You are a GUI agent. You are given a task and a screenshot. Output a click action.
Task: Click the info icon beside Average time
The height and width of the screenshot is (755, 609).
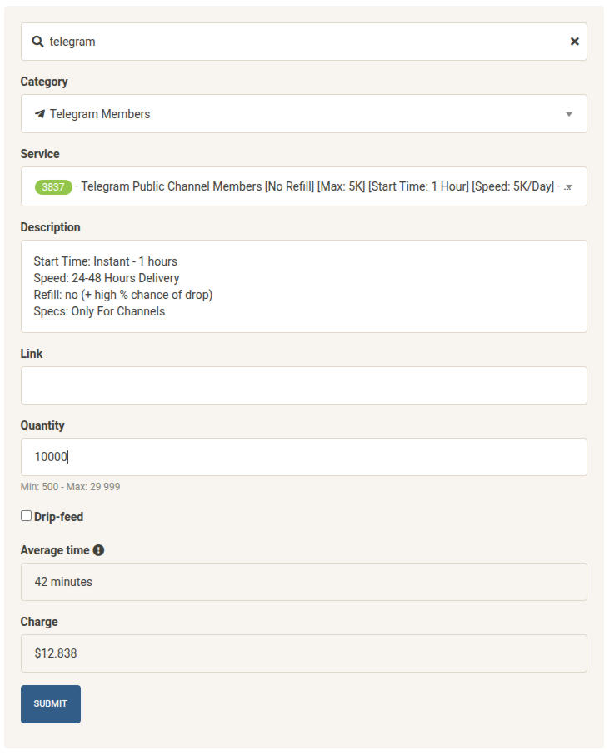(x=98, y=550)
